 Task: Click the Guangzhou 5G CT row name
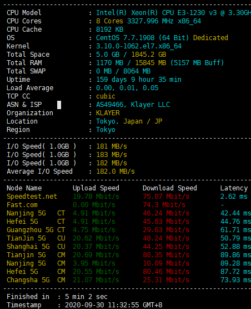tap(36, 230)
